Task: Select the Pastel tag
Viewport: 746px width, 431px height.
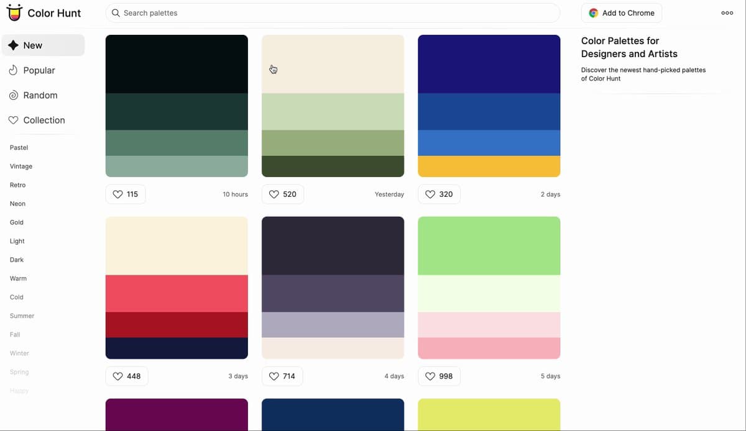Action: point(19,148)
